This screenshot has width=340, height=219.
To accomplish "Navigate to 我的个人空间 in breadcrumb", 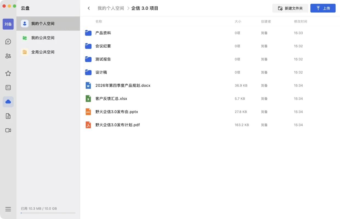I will point(111,8).
